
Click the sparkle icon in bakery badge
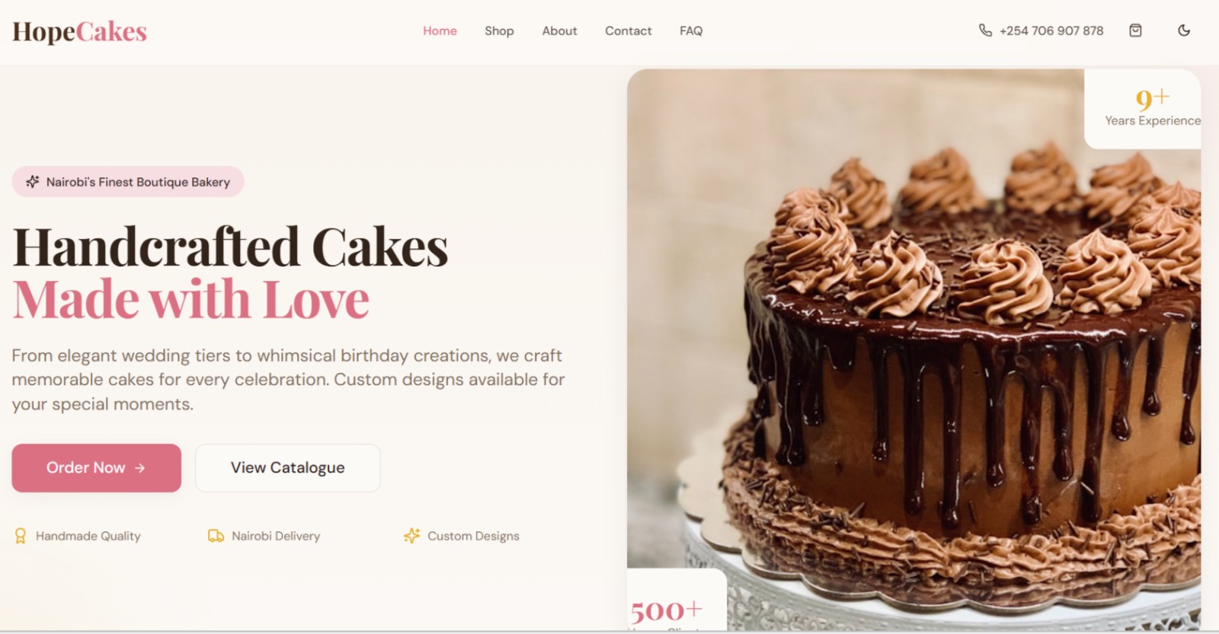click(32, 182)
